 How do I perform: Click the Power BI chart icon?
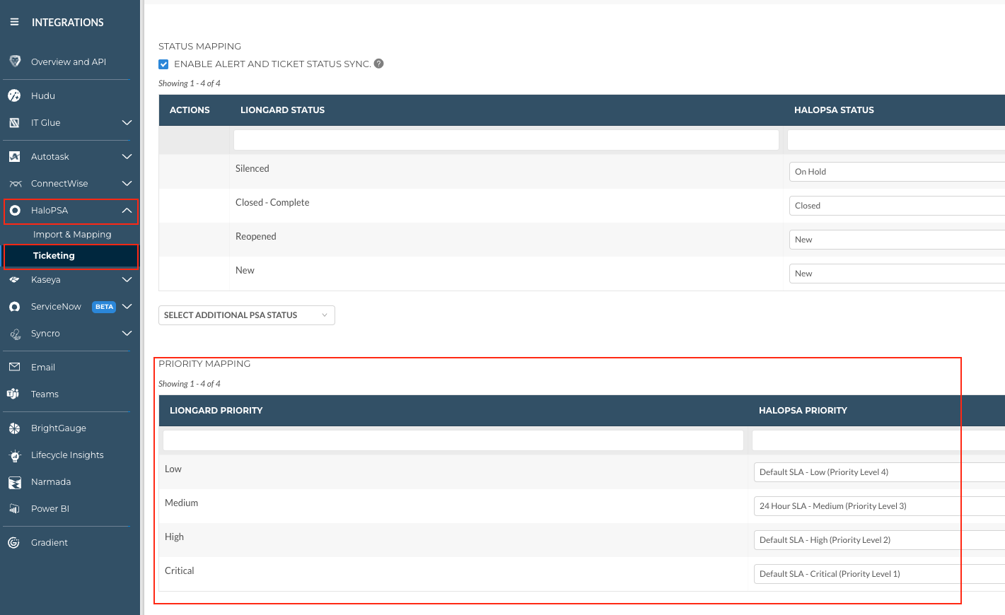[14, 508]
